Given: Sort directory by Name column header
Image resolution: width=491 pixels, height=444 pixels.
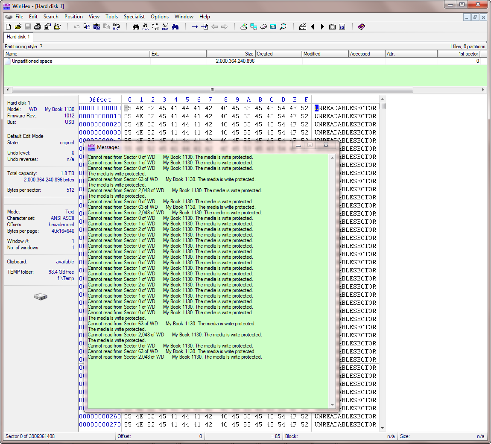Looking at the screenshot, I should (x=77, y=54).
